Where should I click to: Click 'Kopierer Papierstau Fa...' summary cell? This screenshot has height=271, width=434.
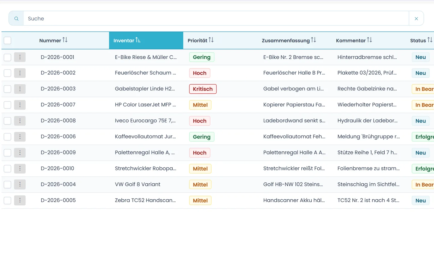click(294, 105)
